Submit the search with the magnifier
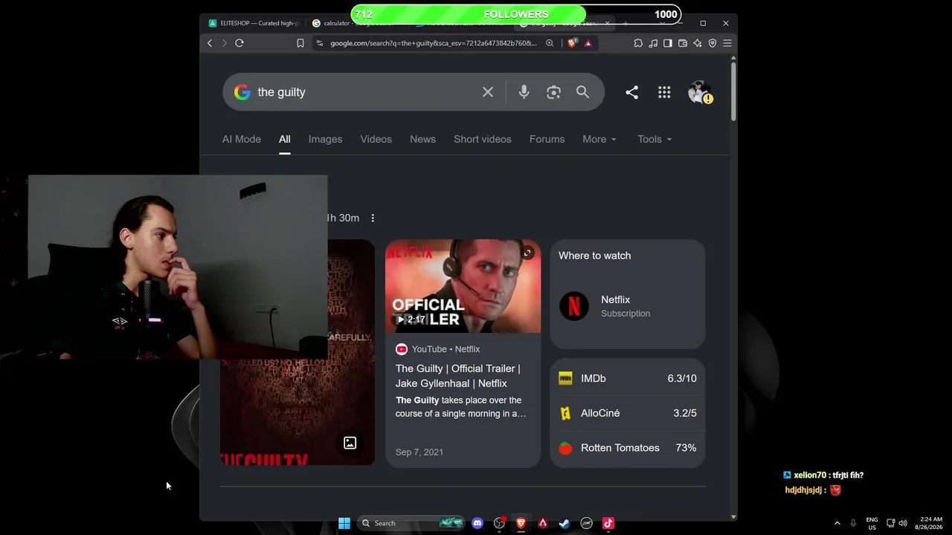 [582, 92]
